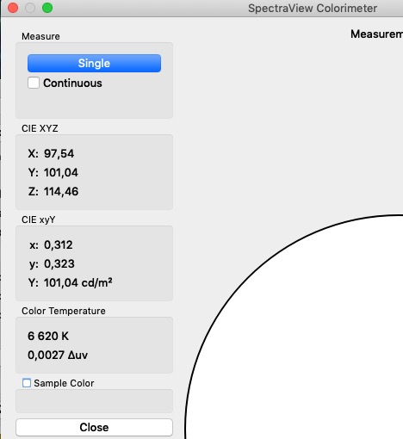Click the Close button at bottom

(x=94, y=427)
